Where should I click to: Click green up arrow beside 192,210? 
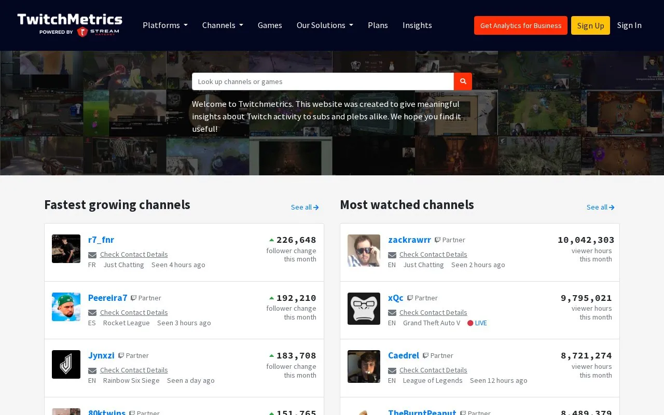point(271,298)
